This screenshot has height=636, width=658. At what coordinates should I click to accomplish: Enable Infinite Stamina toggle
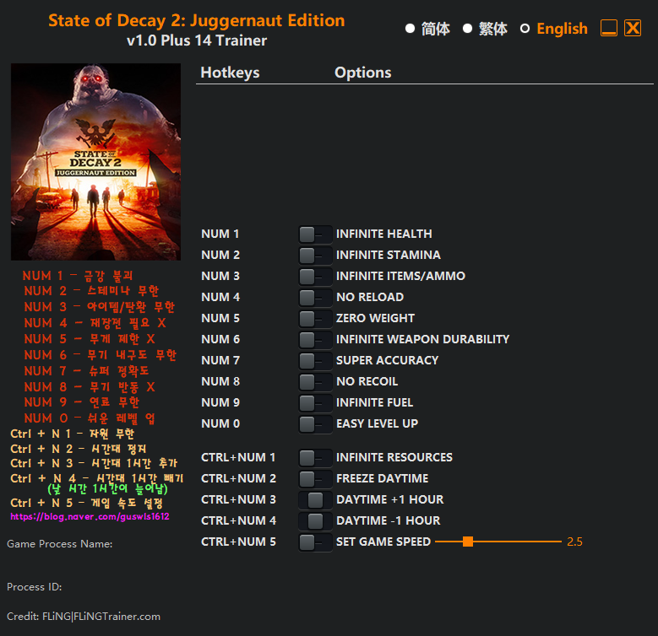[315, 255]
